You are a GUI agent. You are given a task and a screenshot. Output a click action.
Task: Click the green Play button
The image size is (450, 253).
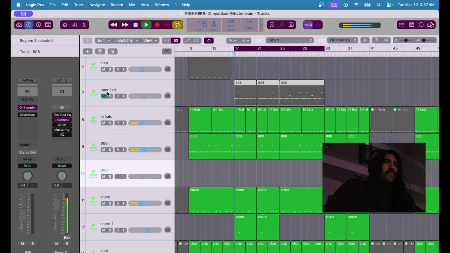[146, 25]
